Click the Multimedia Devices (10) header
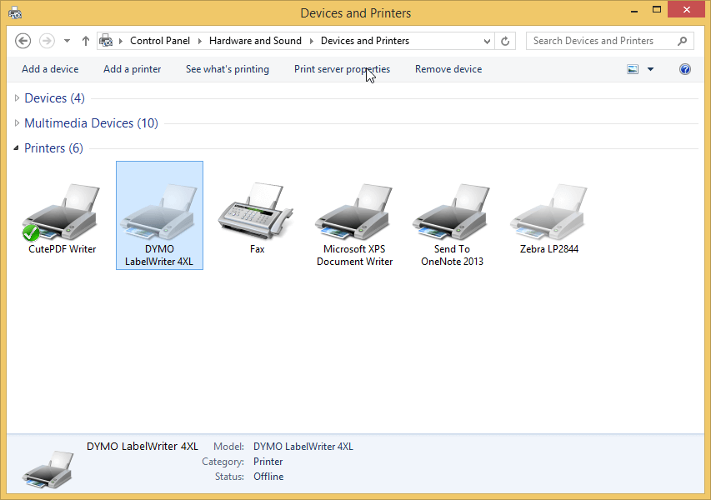711x500 pixels. tap(91, 122)
